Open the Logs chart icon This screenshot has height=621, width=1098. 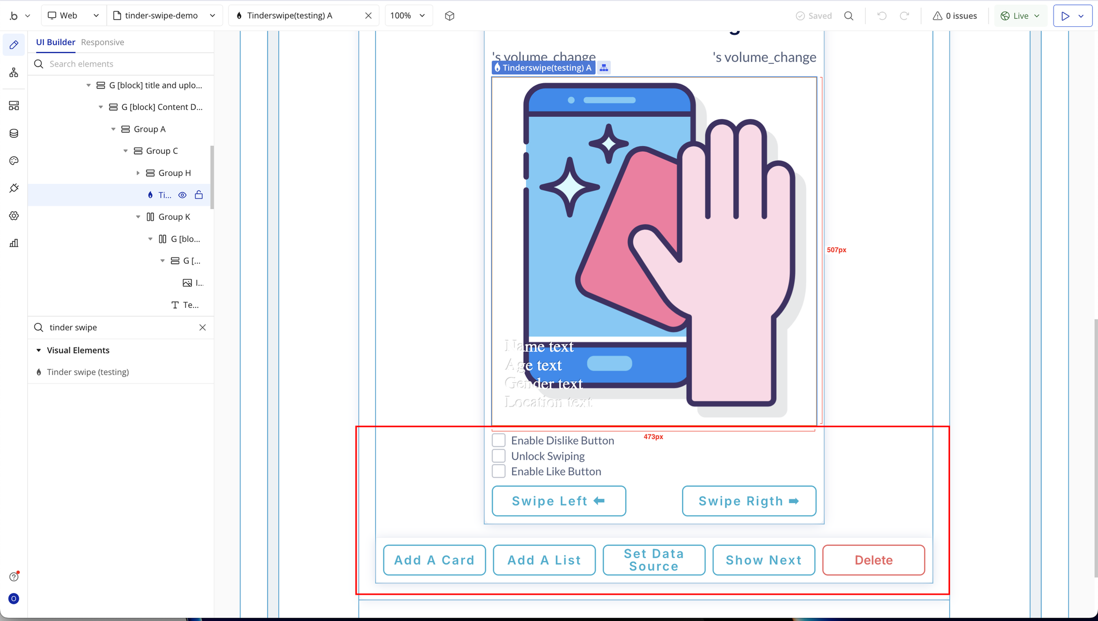click(x=14, y=243)
